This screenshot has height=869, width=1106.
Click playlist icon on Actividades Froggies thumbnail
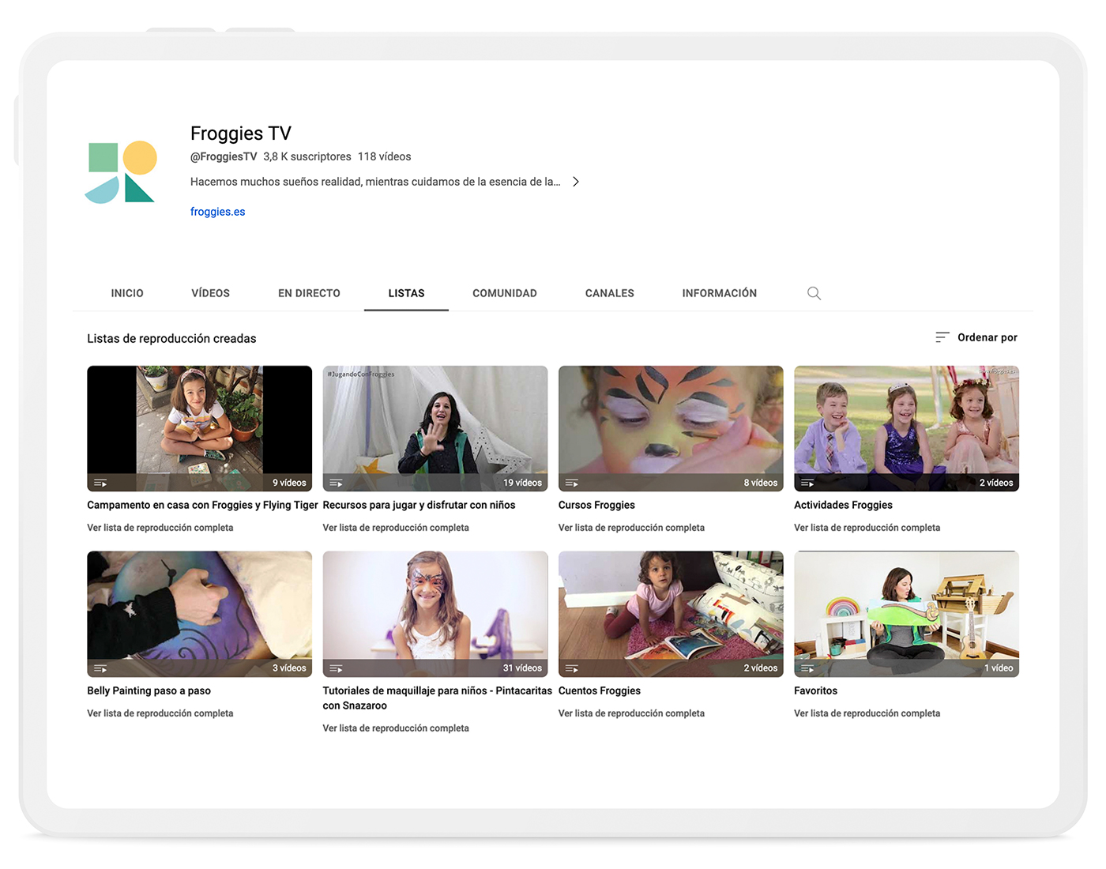point(807,483)
